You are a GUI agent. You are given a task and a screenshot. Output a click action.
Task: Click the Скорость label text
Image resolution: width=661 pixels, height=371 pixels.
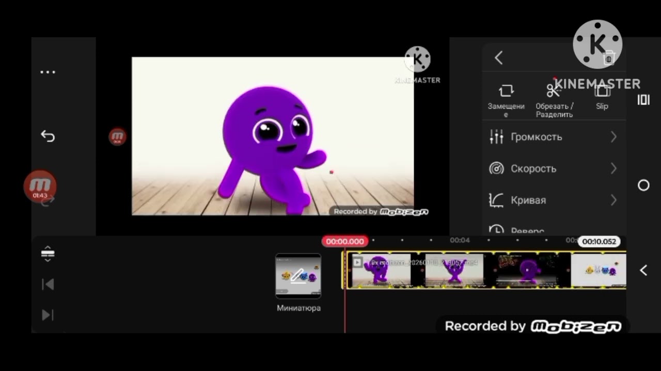pos(533,169)
